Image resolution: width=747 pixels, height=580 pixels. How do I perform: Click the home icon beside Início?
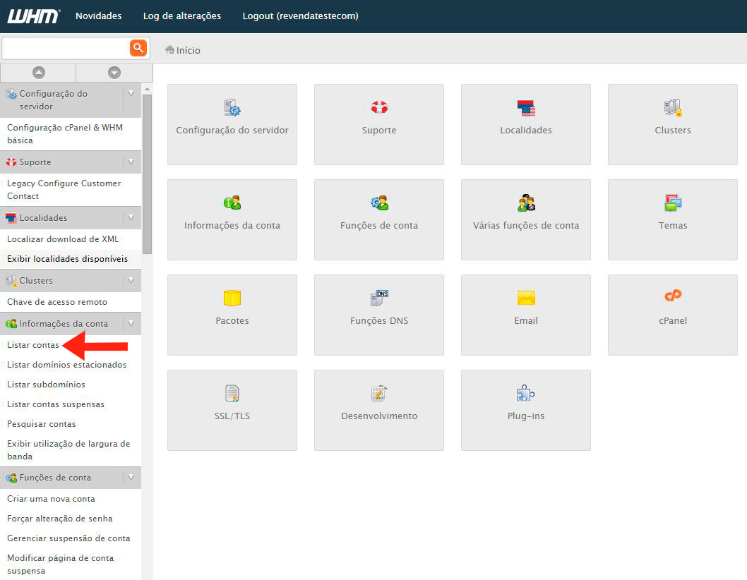(169, 49)
